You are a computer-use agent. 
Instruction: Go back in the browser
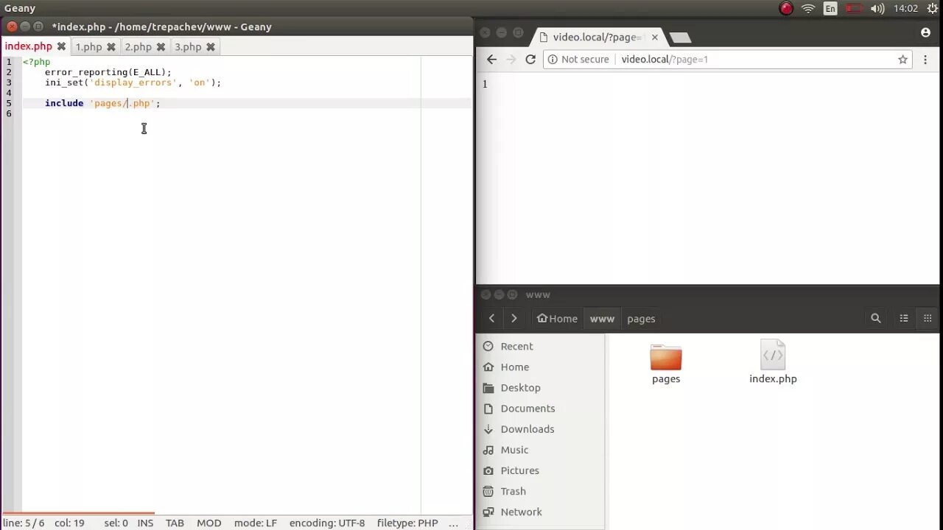tap(492, 60)
